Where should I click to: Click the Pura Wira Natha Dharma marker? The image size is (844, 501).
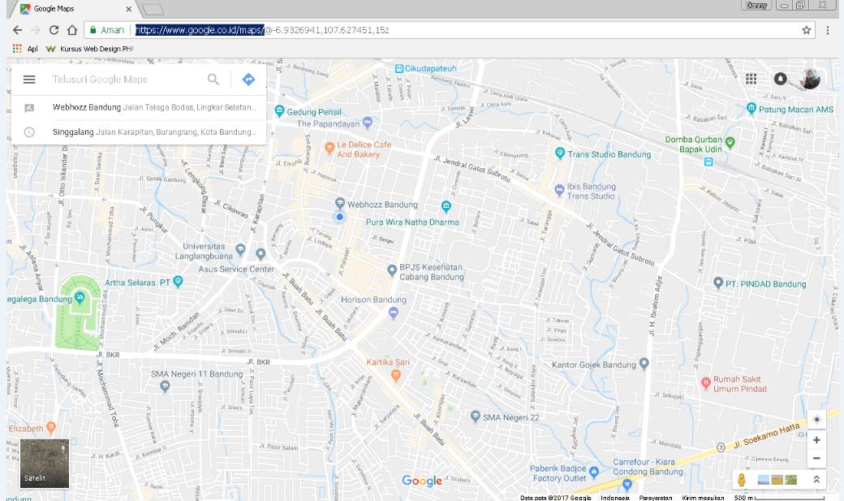446,205
